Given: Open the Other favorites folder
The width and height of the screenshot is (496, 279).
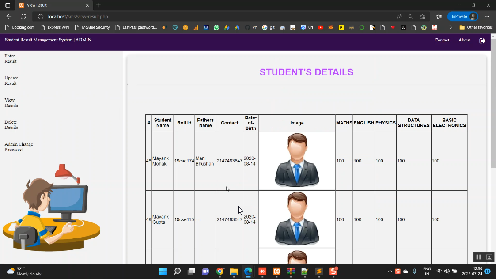Looking at the screenshot, I should 476,27.
